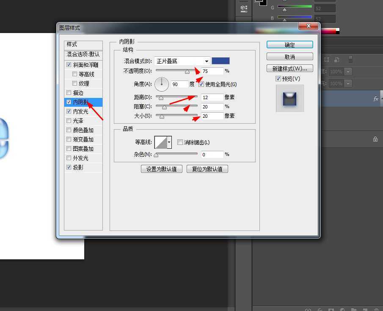This screenshot has height=311, width=383.
Task: Click the layer style preview thumbnail
Action: pos(290,98)
